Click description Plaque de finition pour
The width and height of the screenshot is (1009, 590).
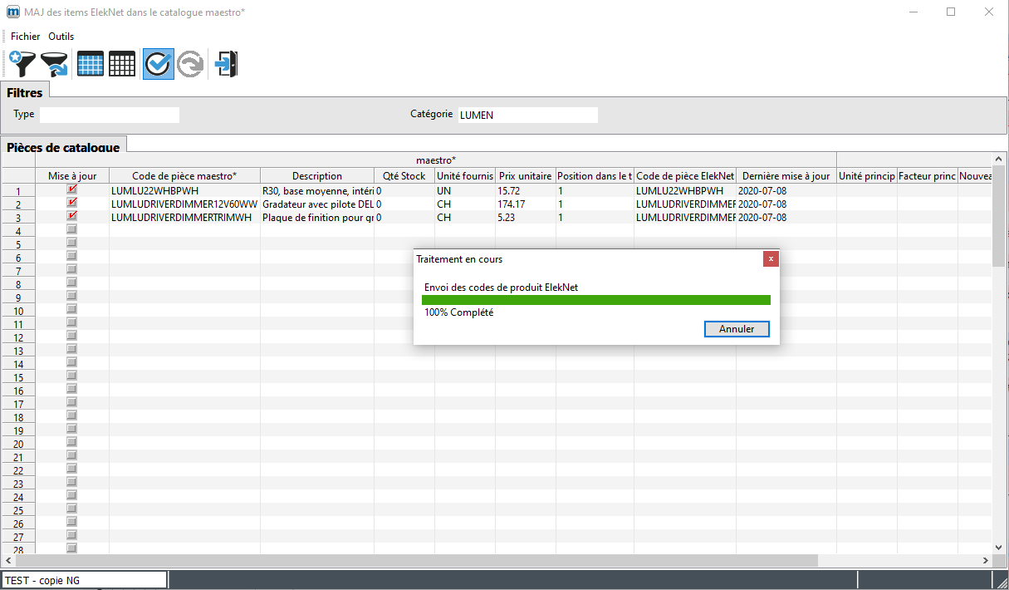317,218
